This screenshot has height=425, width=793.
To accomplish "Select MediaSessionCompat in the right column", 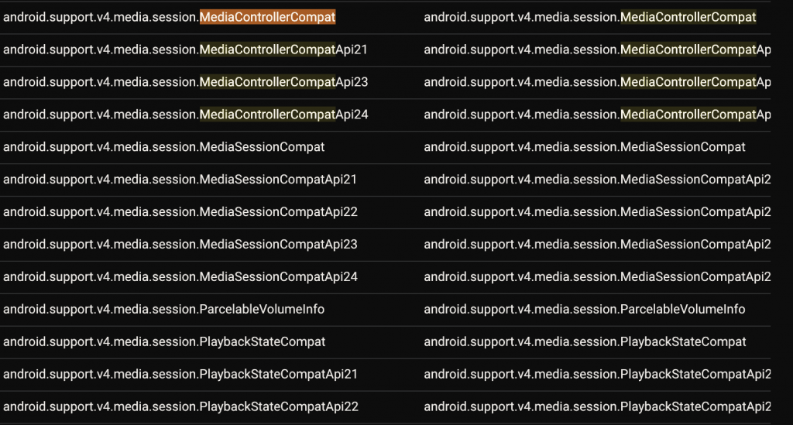I will click(x=585, y=147).
